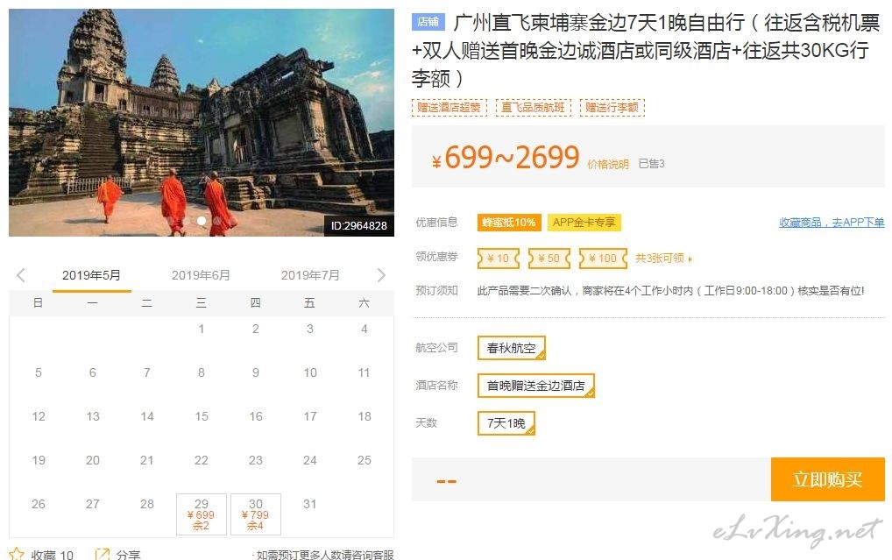Click the 店铺 shop badge

coord(428,22)
